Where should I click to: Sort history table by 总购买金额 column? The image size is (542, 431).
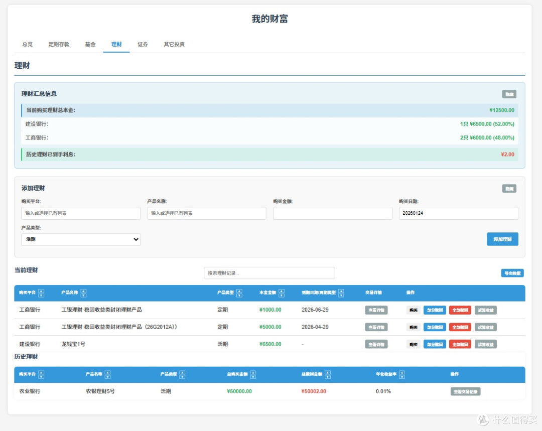point(253,374)
